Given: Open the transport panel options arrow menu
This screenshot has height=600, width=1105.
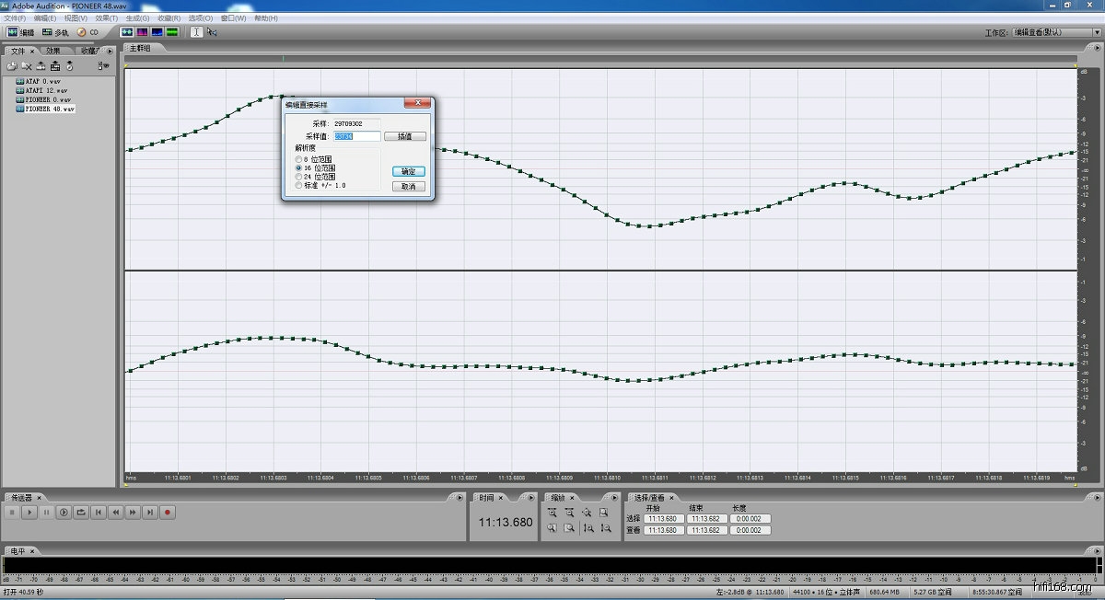Looking at the screenshot, I should [x=459, y=498].
